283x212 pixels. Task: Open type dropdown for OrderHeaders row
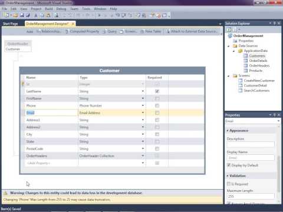pos(143,156)
